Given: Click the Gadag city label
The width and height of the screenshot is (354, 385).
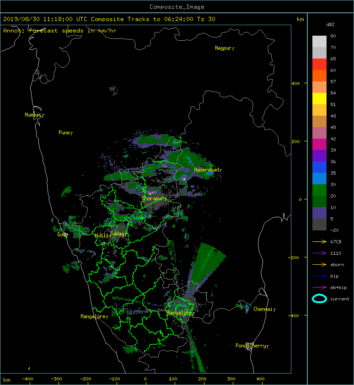Looking at the screenshot, I should click(x=118, y=234).
